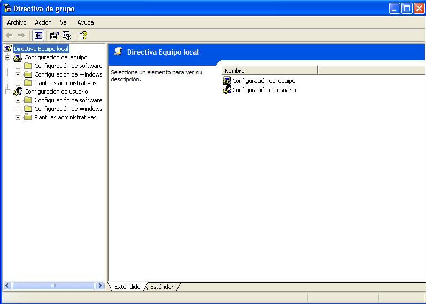426x304 pixels.
Task: Select Plantillas administrativas label under Configuración del equipo
Action: click(x=65, y=83)
